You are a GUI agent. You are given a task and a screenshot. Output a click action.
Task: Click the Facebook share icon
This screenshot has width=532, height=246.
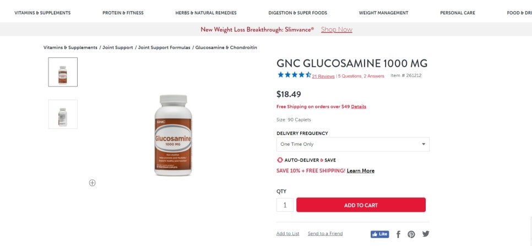coord(398,234)
